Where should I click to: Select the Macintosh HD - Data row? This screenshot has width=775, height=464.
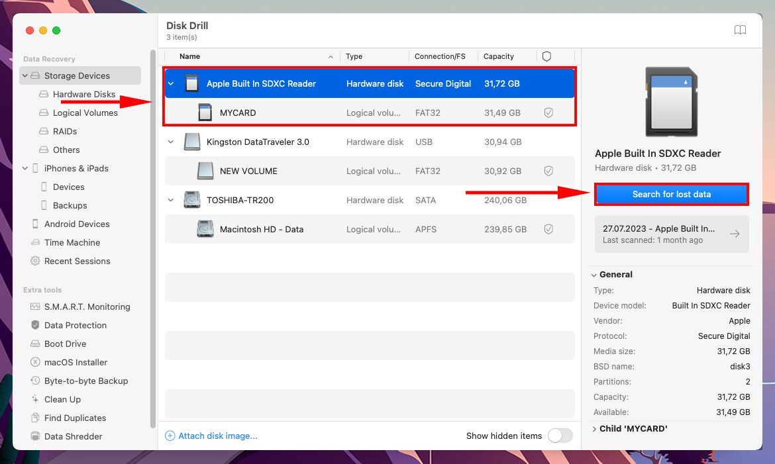click(x=370, y=229)
